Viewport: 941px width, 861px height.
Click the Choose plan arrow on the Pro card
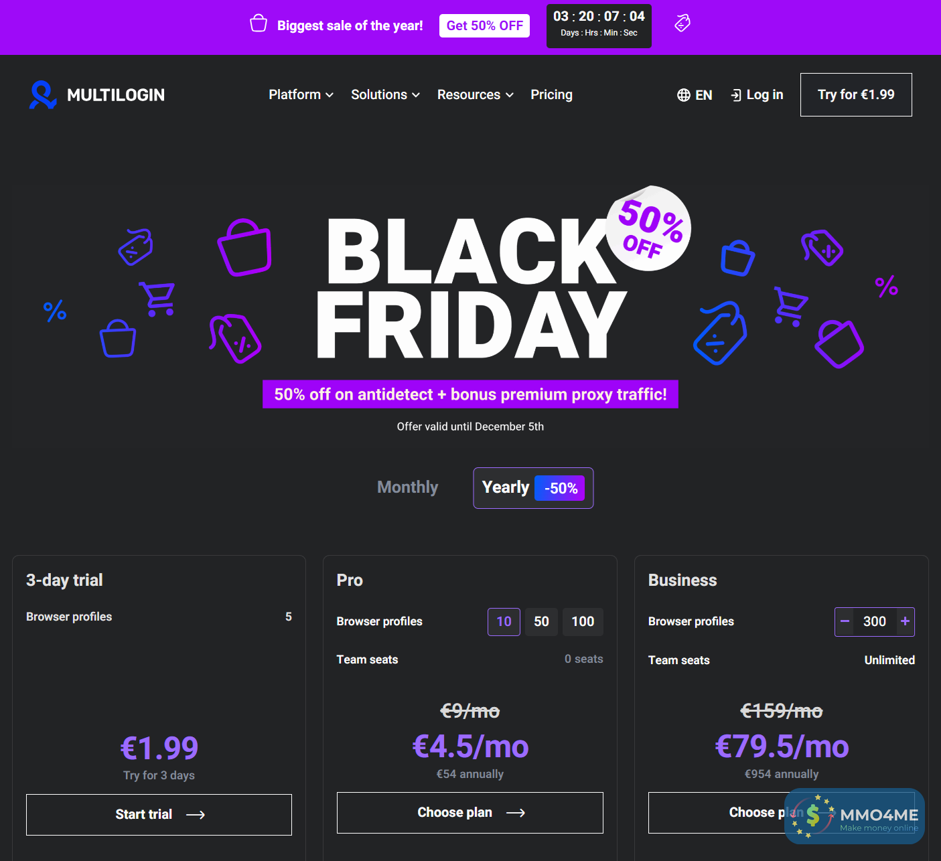coord(516,812)
